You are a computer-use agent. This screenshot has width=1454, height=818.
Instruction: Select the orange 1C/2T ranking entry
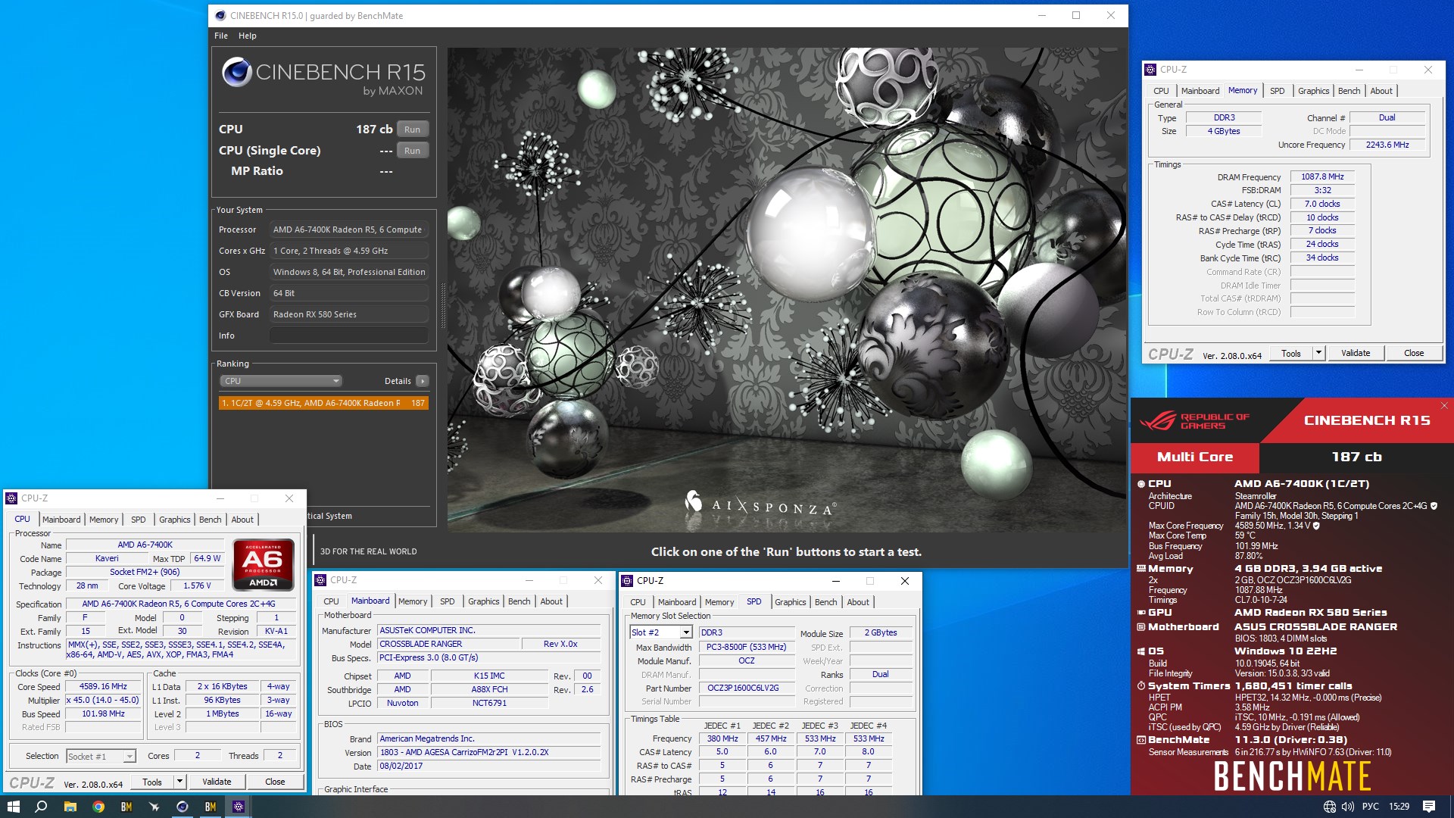(323, 403)
